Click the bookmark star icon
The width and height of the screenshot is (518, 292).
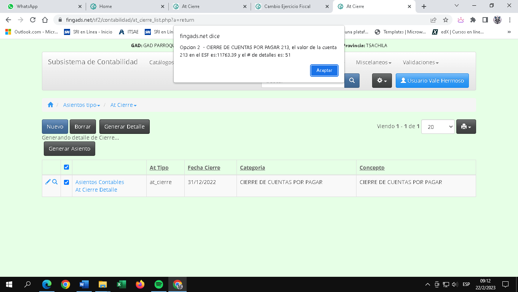tap(445, 20)
